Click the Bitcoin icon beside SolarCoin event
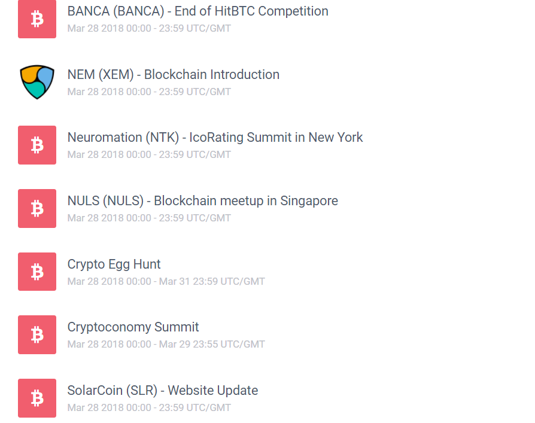The image size is (535, 423). click(37, 398)
